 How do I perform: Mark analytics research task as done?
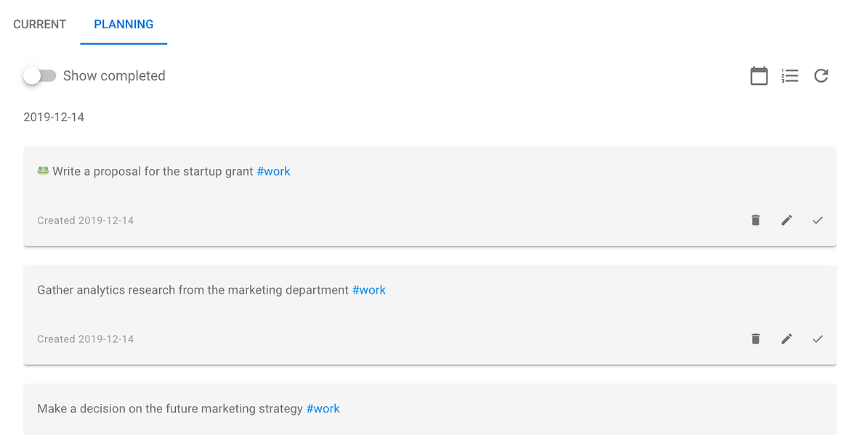[817, 339]
